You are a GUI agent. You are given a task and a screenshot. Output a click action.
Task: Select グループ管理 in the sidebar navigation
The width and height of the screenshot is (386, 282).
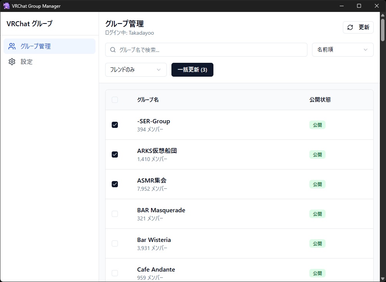click(x=35, y=46)
